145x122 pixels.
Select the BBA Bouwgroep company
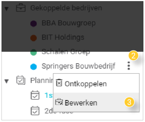pyautogui.click(x=69, y=23)
